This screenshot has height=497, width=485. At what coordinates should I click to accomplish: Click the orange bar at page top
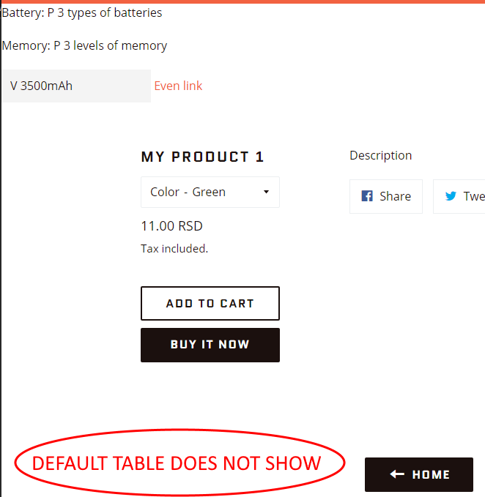[242, 1]
